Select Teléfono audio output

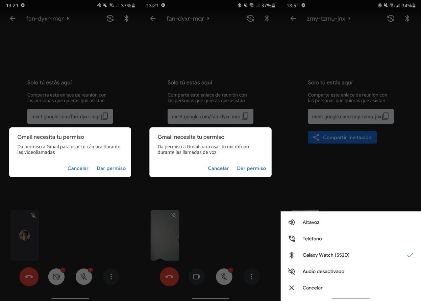tap(351, 238)
